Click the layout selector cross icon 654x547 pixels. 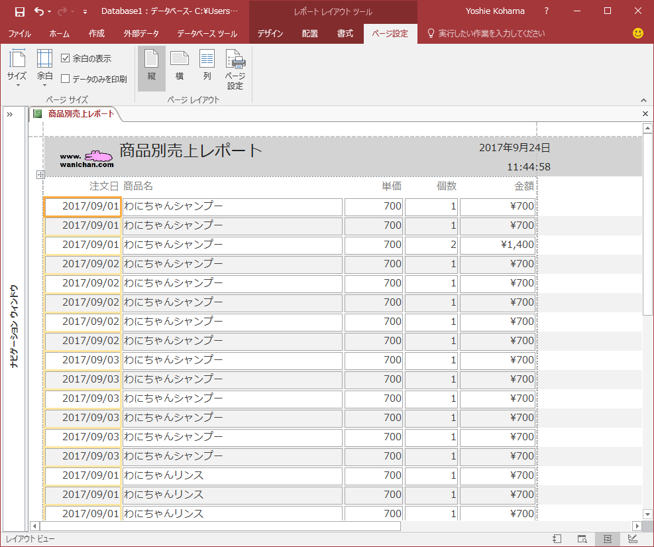tap(40, 174)
